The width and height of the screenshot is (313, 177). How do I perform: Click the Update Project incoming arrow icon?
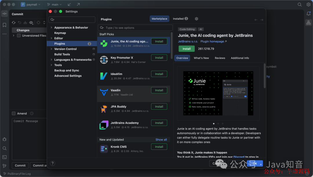pyautogui.click(x=69, y=4)
